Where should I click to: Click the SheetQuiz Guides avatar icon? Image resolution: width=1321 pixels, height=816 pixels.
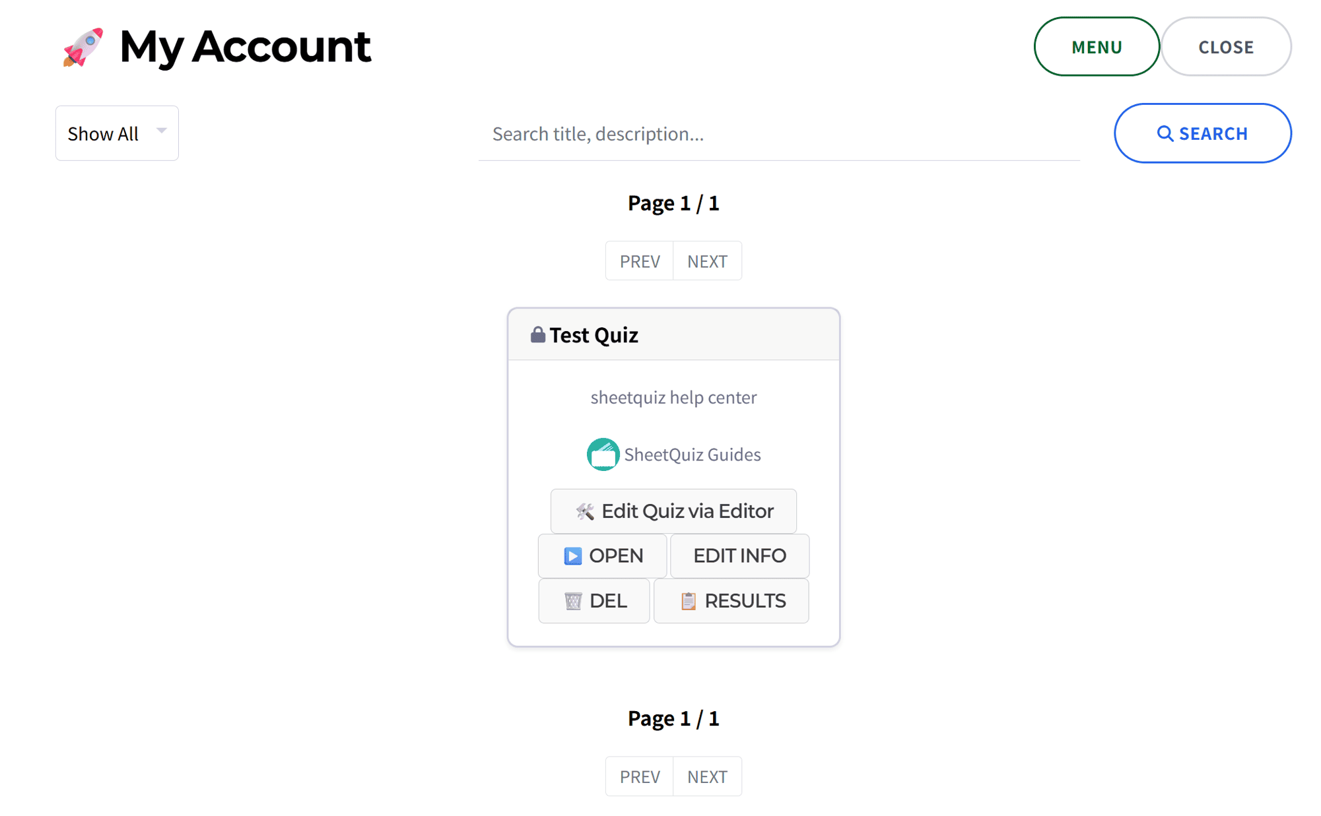click(603, 455)
